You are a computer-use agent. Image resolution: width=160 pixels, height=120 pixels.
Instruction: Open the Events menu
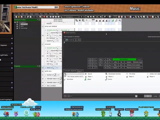pos(36,14)
